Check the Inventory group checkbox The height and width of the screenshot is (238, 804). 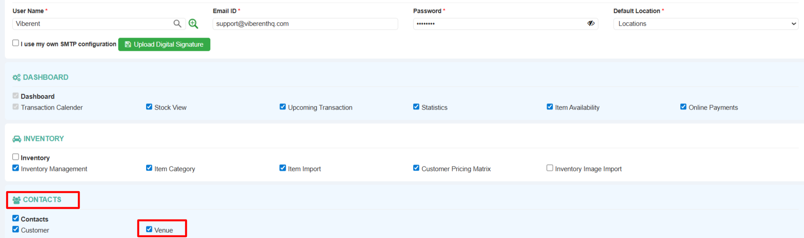(16, 157)
